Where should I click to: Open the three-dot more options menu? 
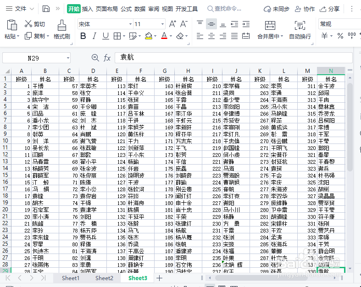coord(351,9)
